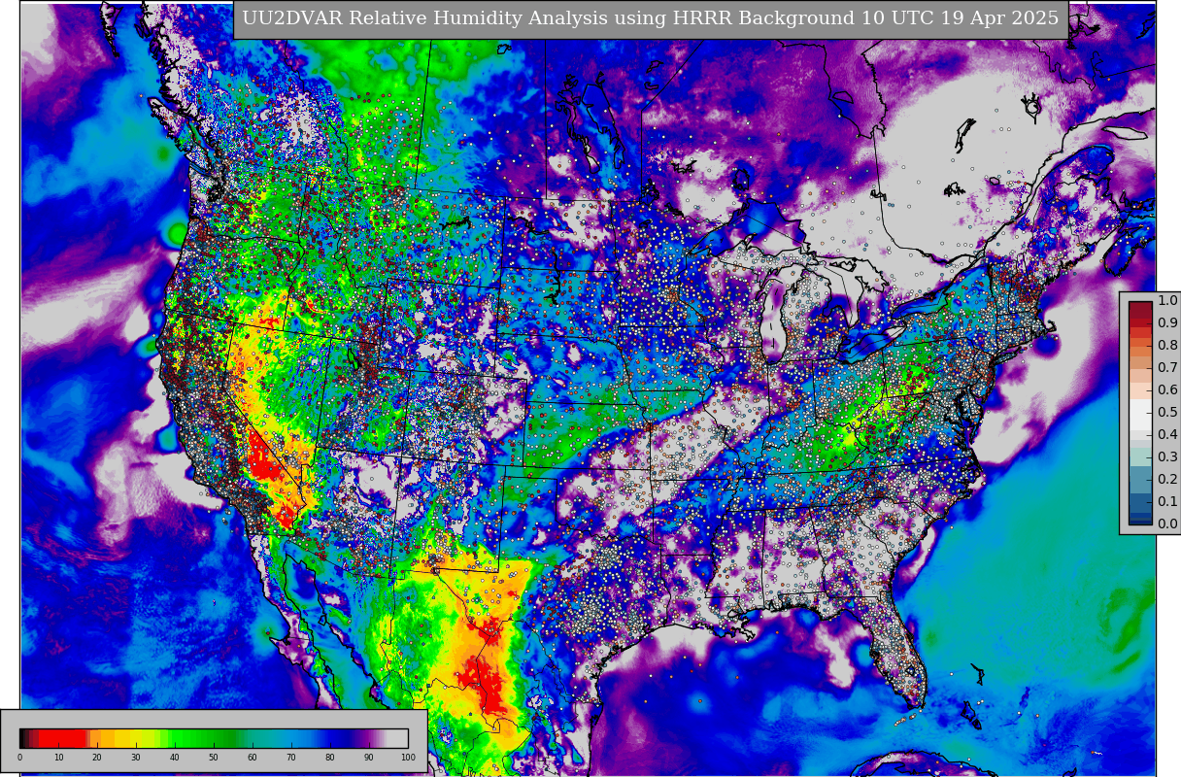Viewport: 1181px width, 777px height.
Task: Click tick 90 on the horizontal humidity colorbar
Action: (x=369, y=757)
